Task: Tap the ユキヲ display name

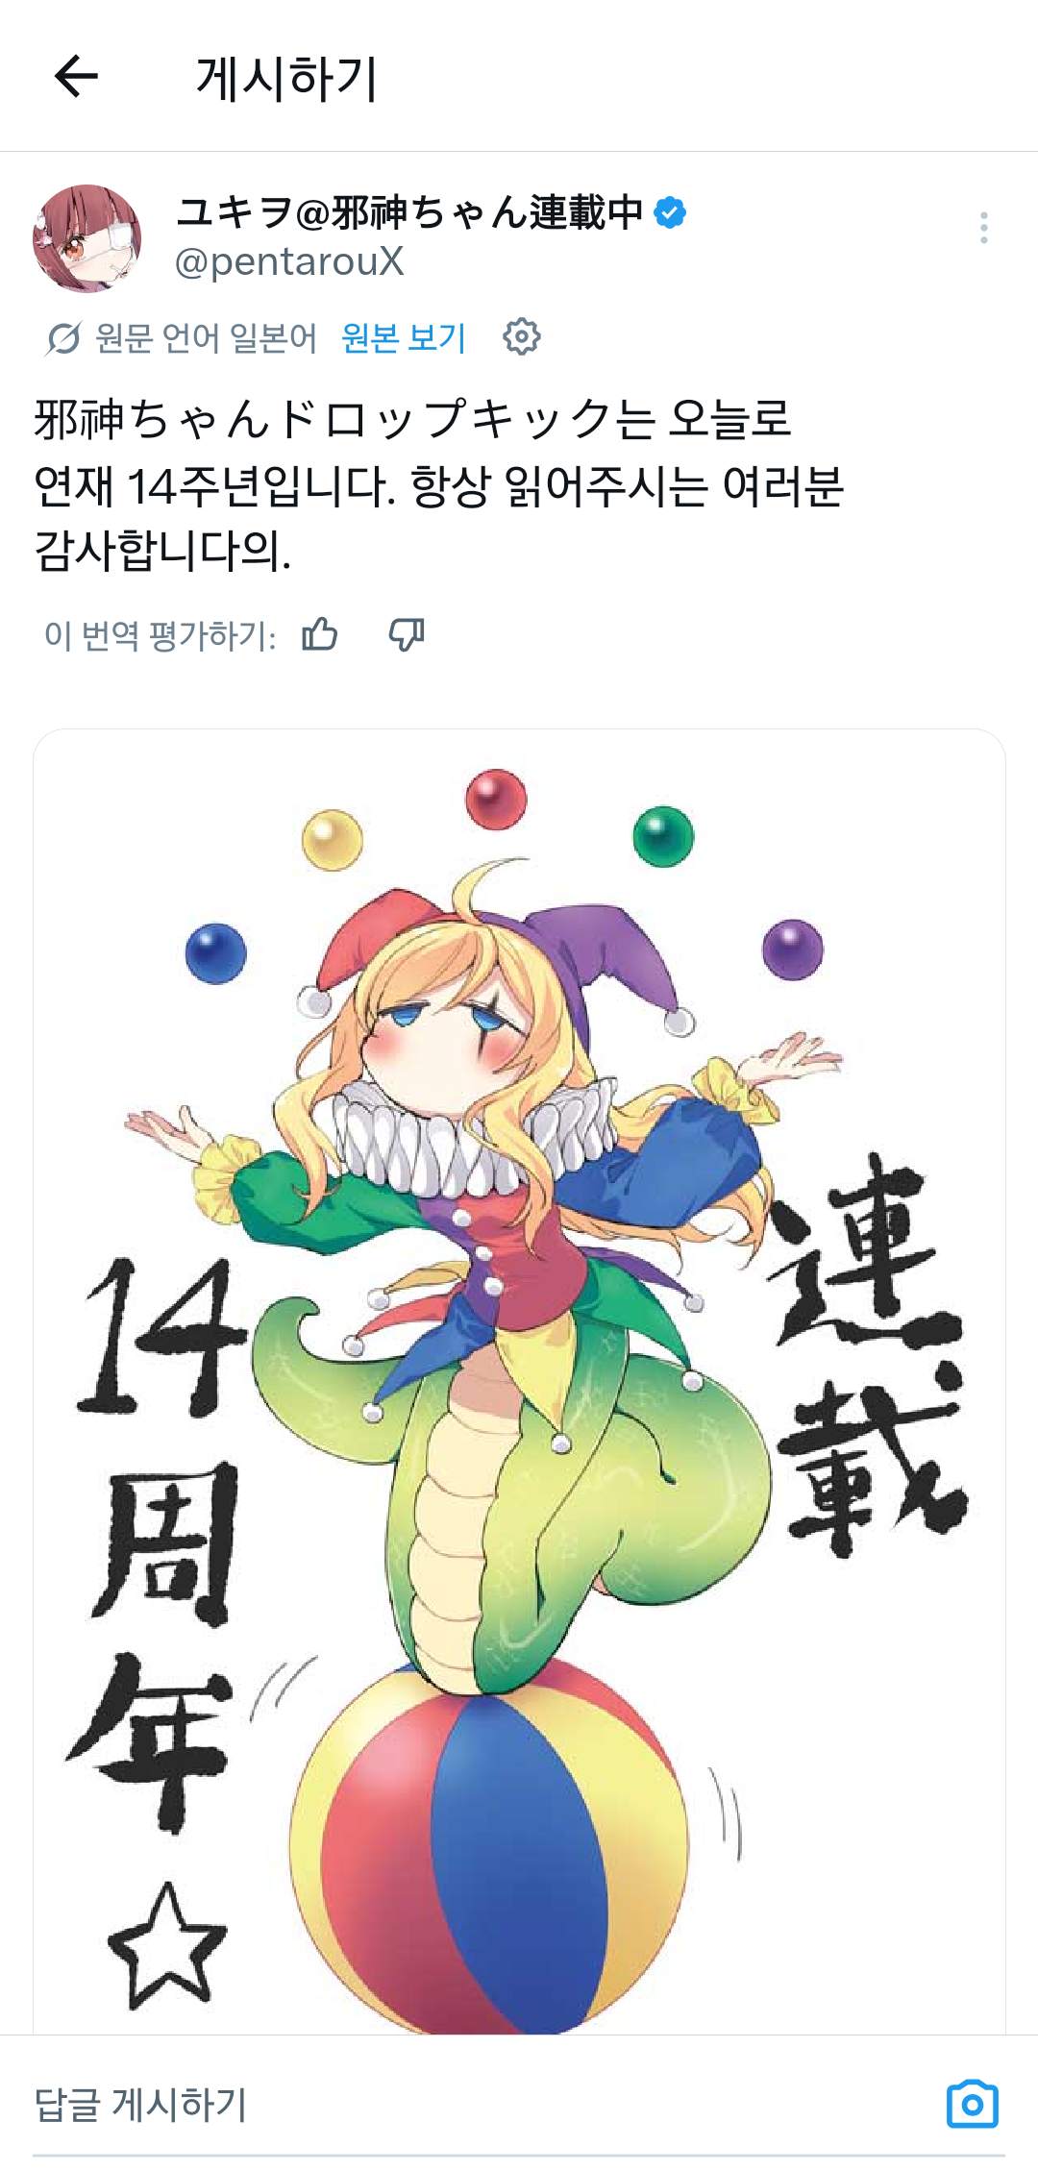Action: point(410,212)
